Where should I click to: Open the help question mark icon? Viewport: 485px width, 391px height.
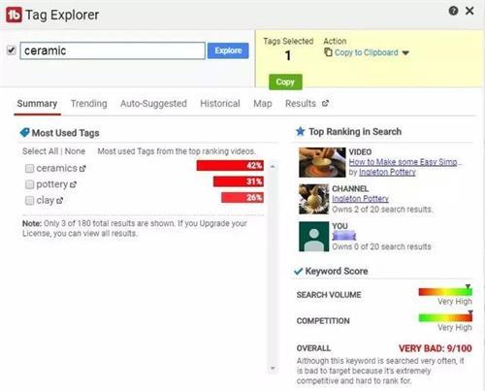click(453, 11)
